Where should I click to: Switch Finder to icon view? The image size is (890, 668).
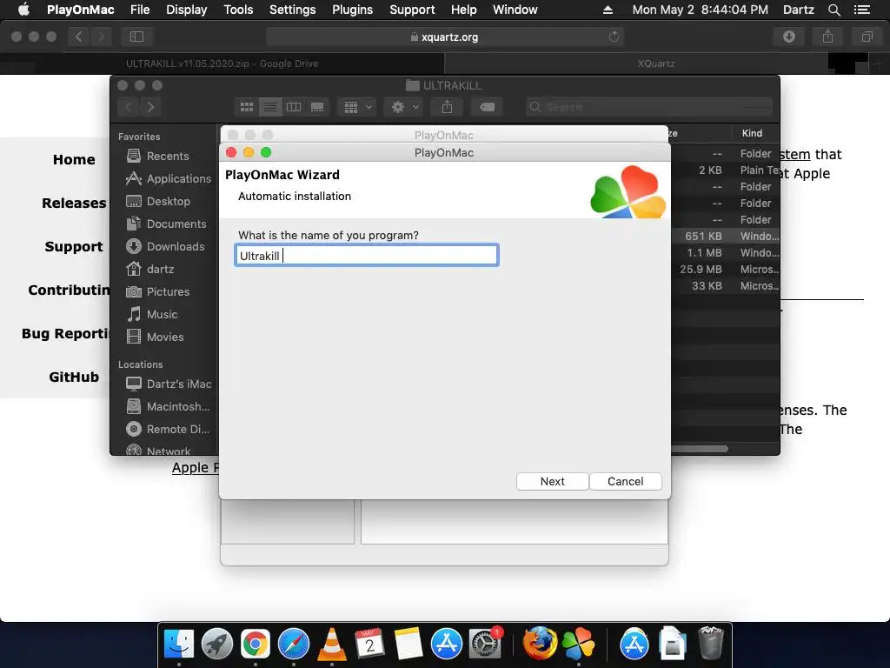click(247, 107)
